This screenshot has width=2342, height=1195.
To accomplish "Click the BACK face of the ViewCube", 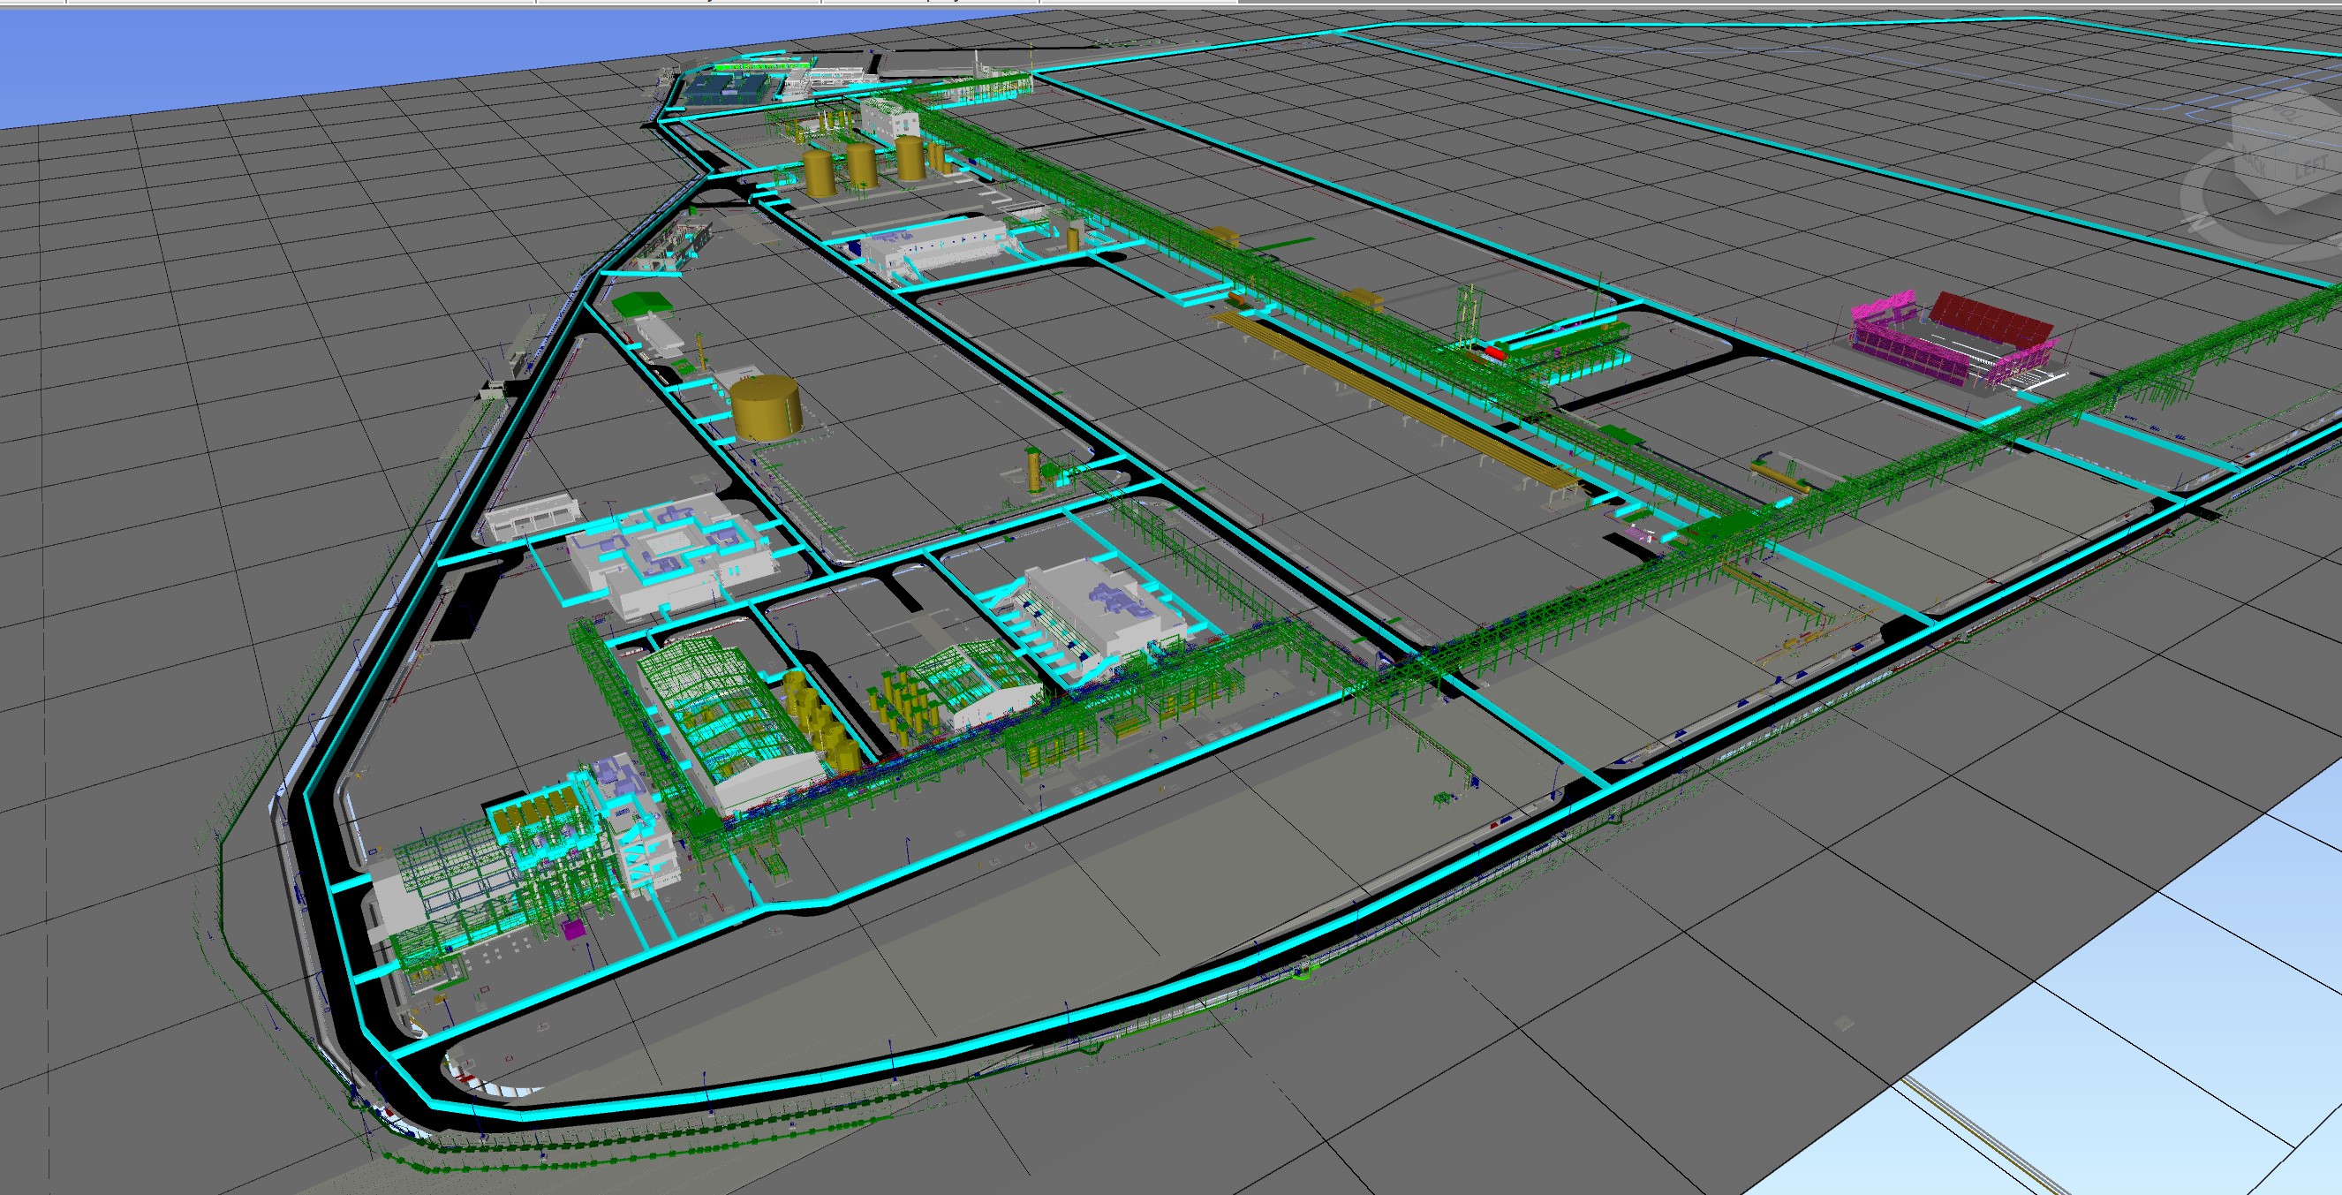I will [2255, 163].
